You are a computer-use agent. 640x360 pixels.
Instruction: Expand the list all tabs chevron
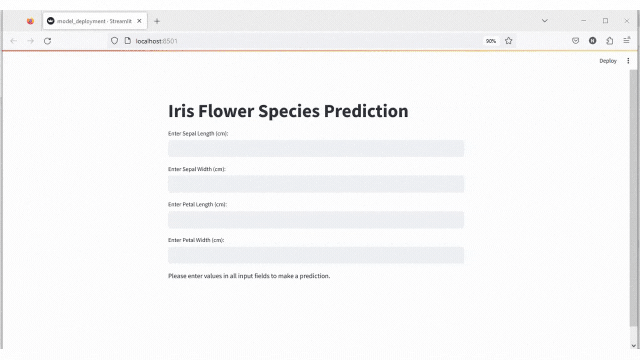click(x=545, y=21)
